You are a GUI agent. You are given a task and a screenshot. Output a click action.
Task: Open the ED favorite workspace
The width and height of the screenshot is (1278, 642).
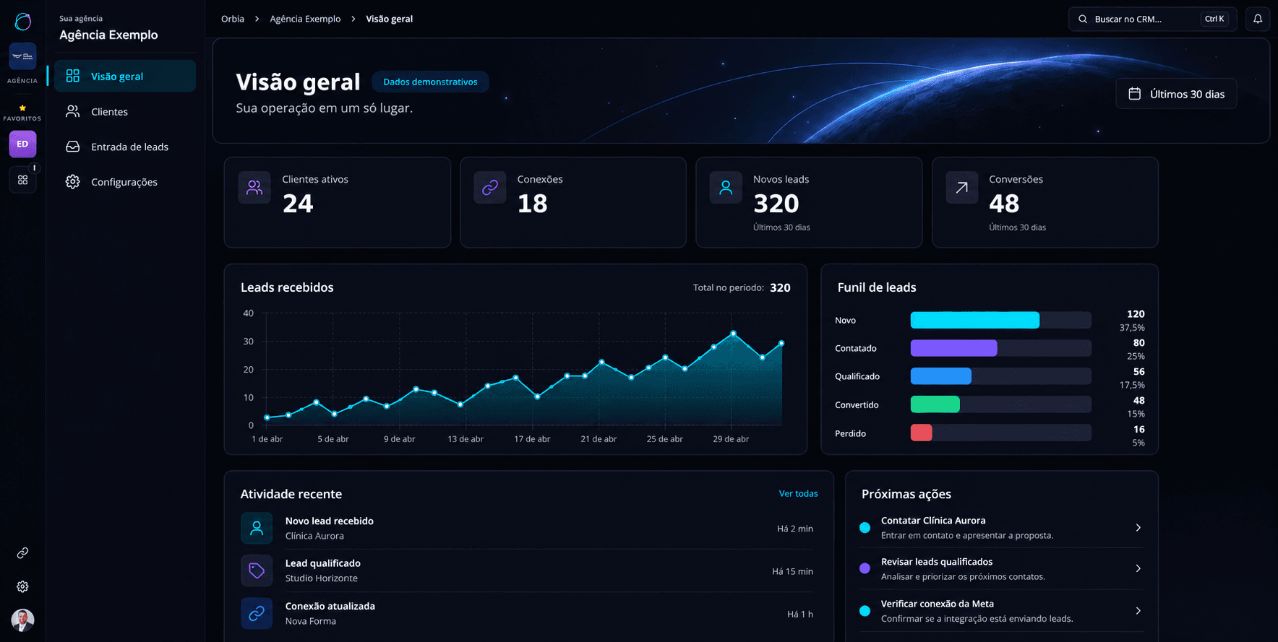click(x=22, y=144)
